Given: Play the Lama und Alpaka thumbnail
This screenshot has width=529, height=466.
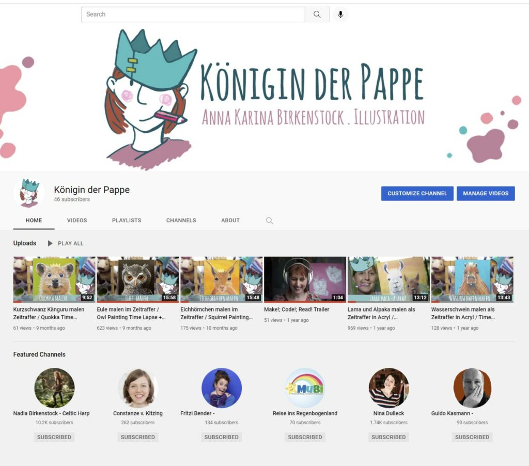Looking at the screenshot, I should [x=388, y=279].
